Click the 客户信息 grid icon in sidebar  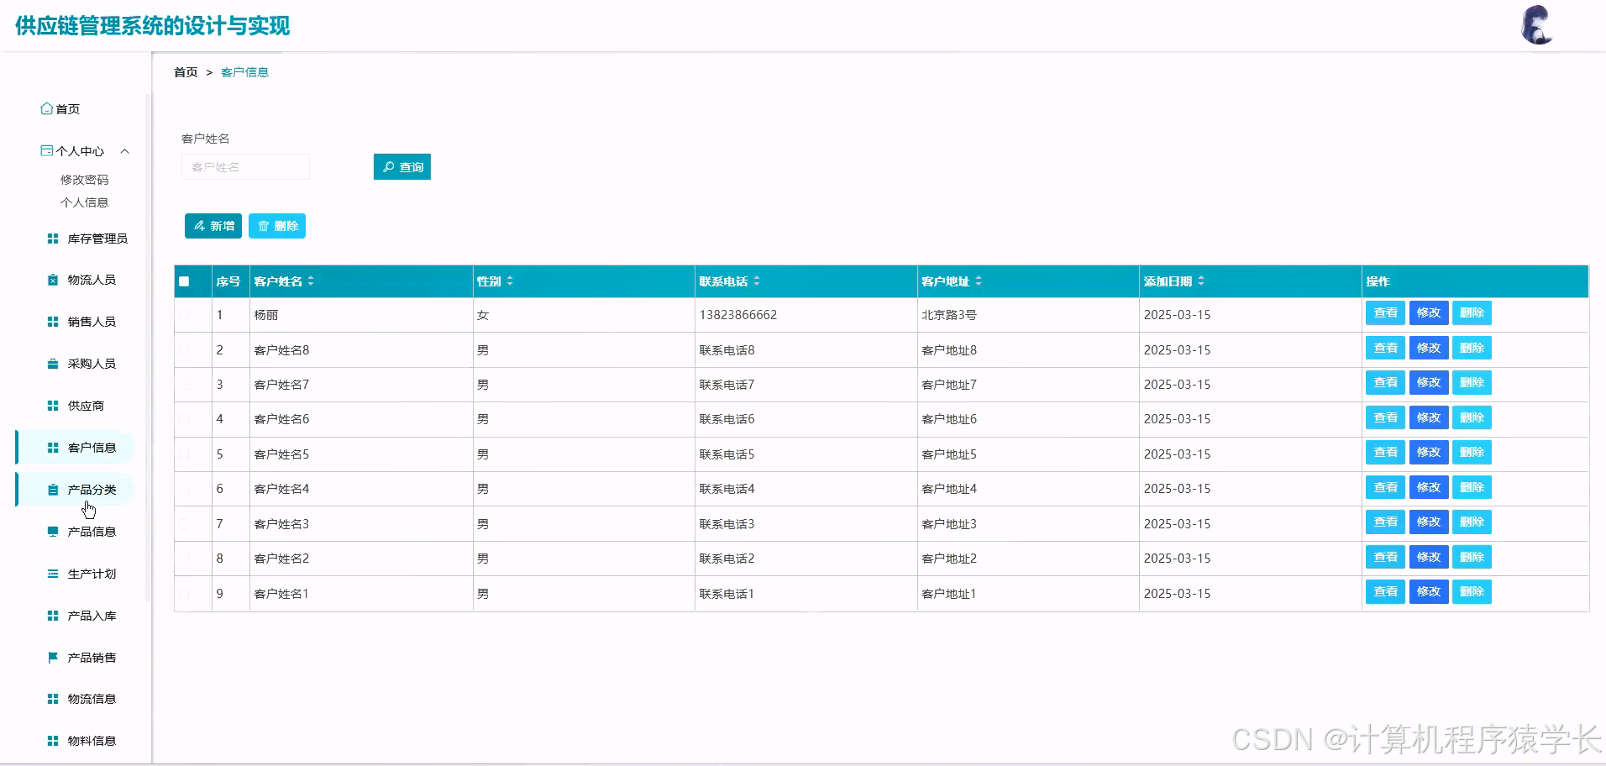click(53, 448)
